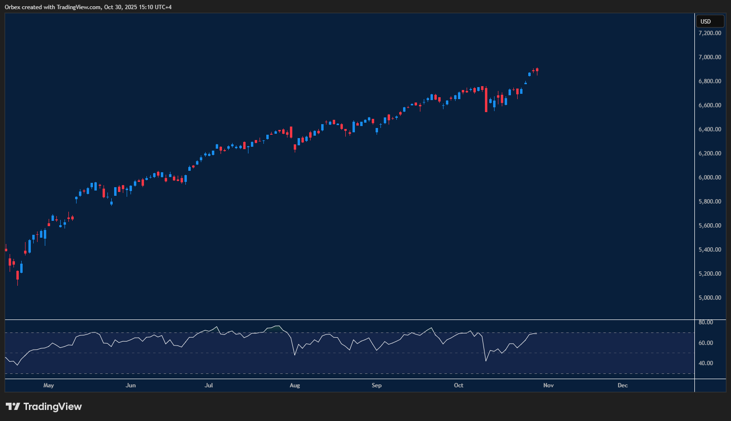731x421 pixels.
Task: Click the Nov label on the time axis
Action: point(548,385)
